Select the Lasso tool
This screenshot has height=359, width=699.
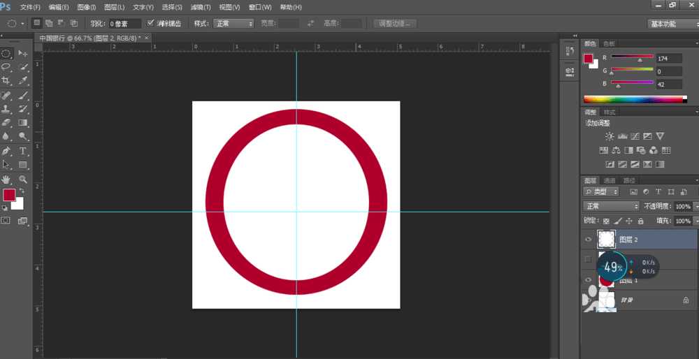pyautogui.click(x=6, y=67)
